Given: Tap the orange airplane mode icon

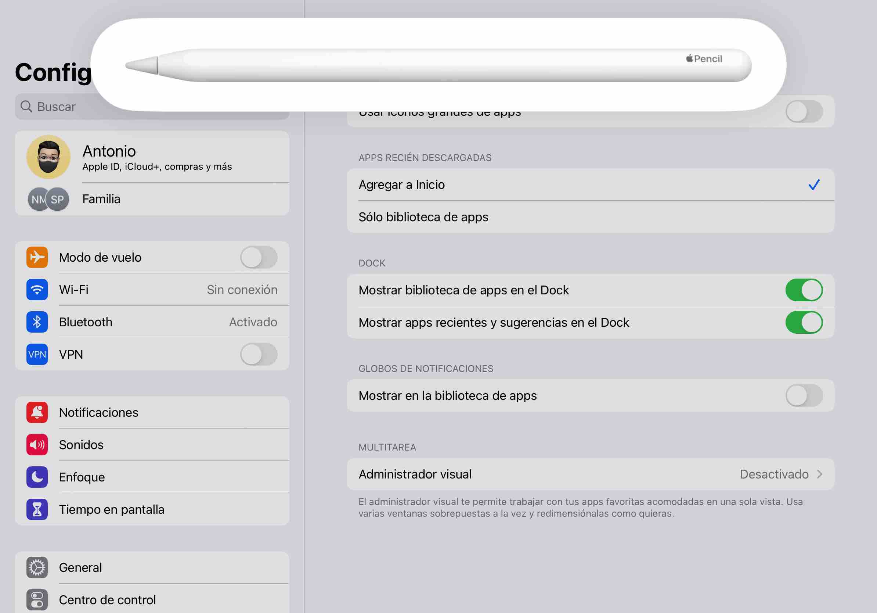Looking at the screenshot, I should tap(37, 257).
